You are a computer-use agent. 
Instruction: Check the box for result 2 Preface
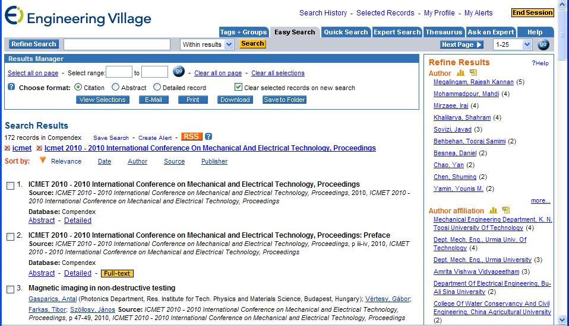(x=11, y=237)
